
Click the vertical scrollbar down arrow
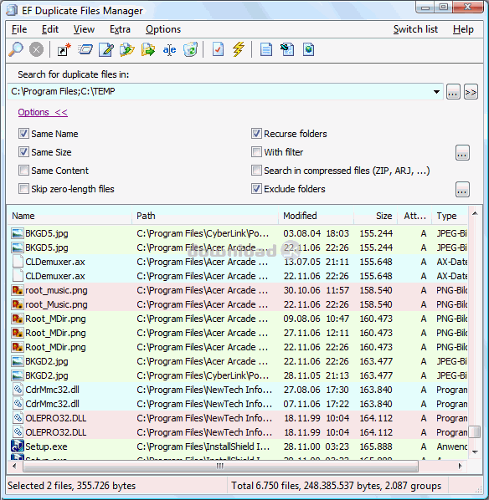[x=476, y=452]
